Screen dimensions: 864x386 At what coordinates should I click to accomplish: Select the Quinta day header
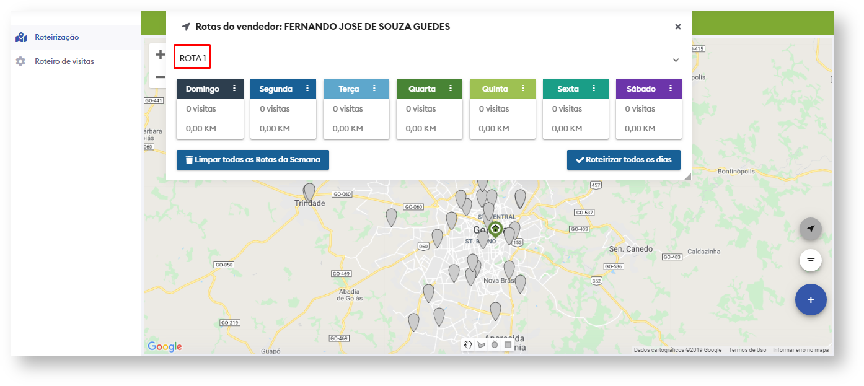[x=503, y=89]
